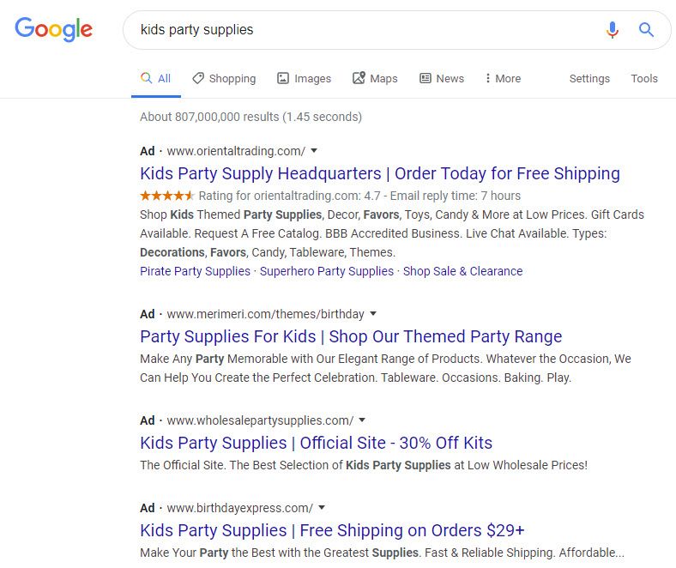This screenshot has width=676, height=568.
Task: Open the Maps tab
Action: click(375, 78)
